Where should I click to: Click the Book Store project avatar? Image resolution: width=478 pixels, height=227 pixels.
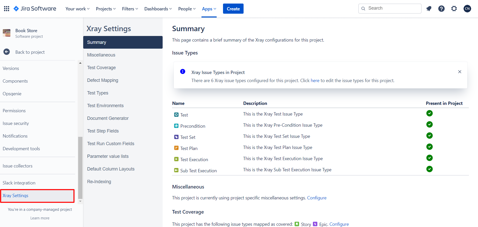coord(7,33)
